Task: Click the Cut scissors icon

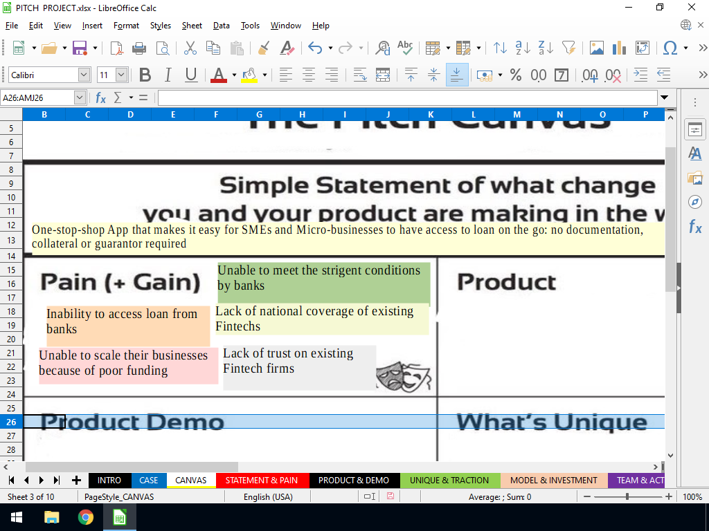Action: tap(190, 48)
